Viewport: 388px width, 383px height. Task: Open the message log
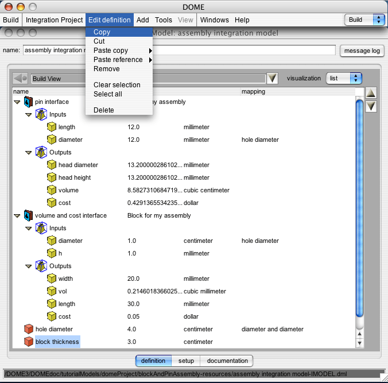[362, 51]
